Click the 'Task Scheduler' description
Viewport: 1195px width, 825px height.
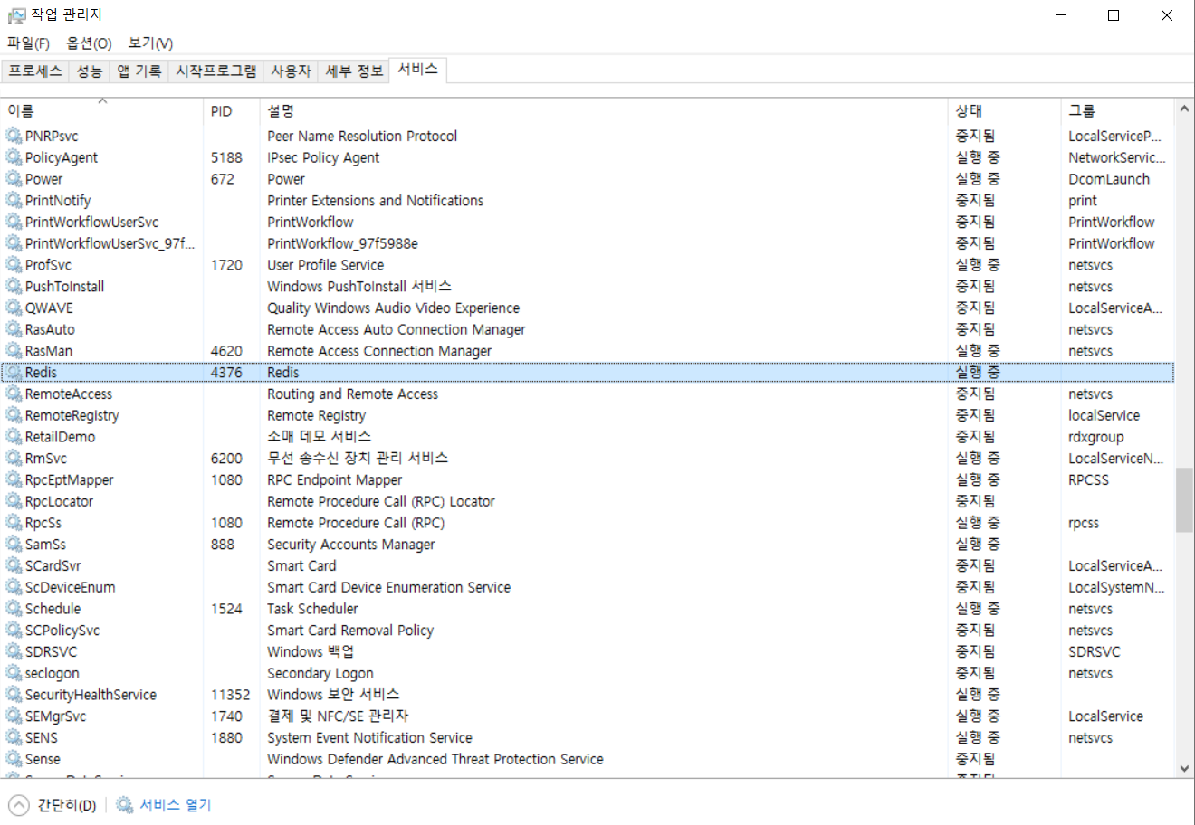[312, 609]
